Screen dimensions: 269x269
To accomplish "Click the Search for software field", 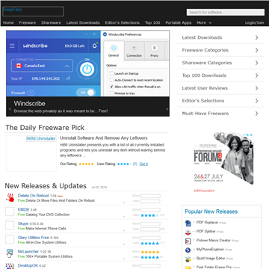I will pyautogui.click(x=226, y=12).
